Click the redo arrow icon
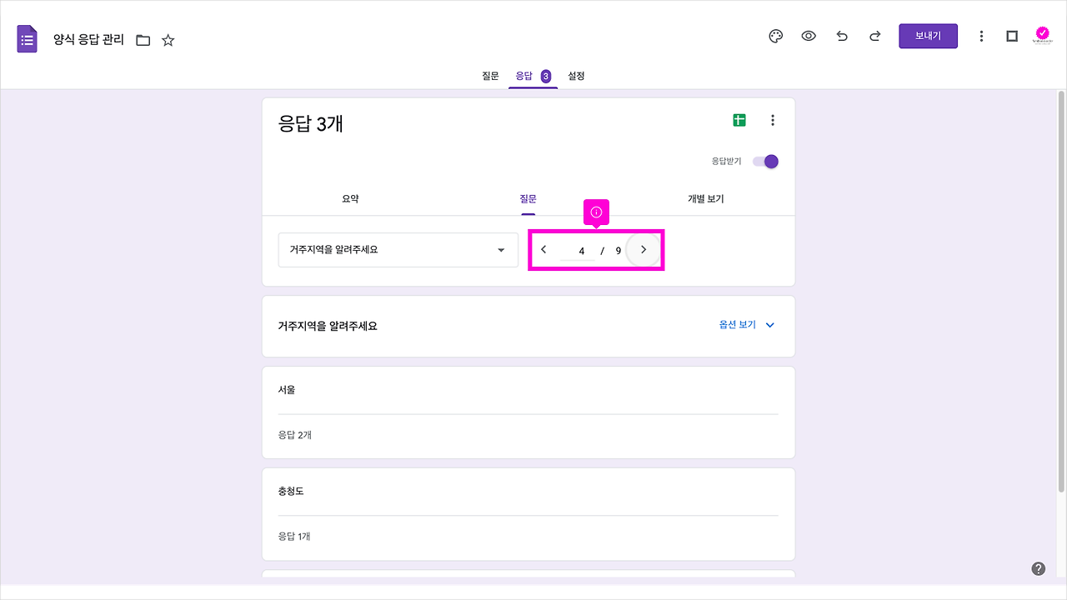This screenshot has height=600, width=1067. [874, 36]
